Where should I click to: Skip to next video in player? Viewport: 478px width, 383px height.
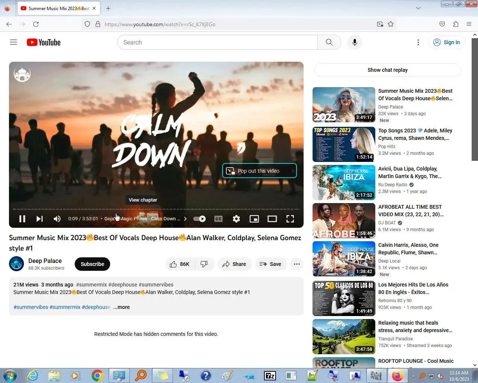[x=40, y=219]
